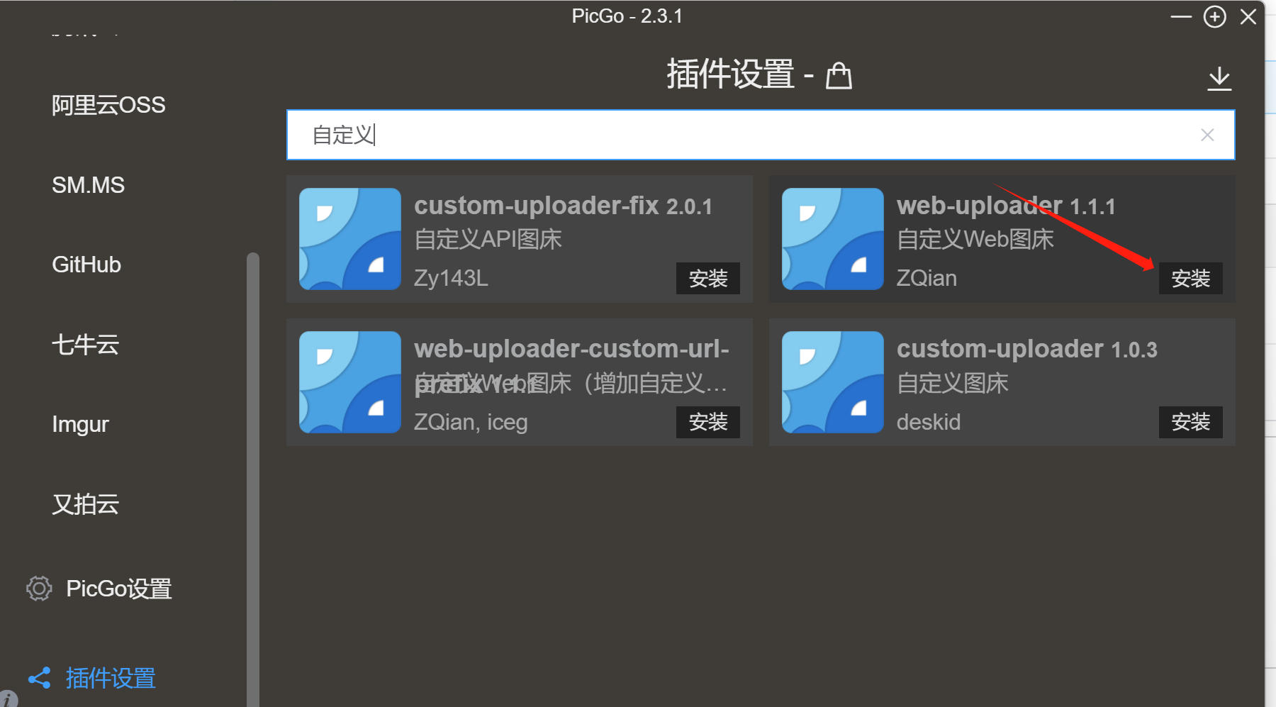The width and height of the screenshot is (1276, 707).
Task: Install the custom-uploader 1.0.3 plugin
Action: (x=1190, y=422)
